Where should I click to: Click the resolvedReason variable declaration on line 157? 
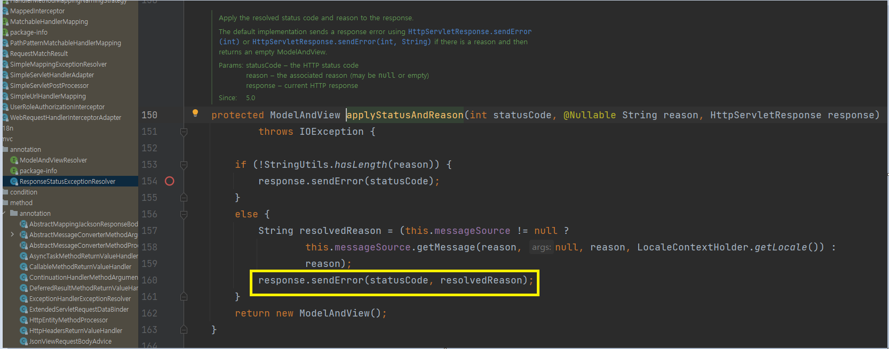pyautogui.click(x=340, y=231)
